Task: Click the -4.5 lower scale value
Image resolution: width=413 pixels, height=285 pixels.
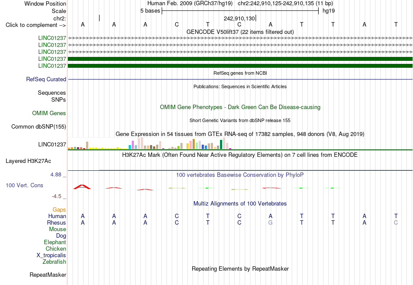Action: coord(57,196)
